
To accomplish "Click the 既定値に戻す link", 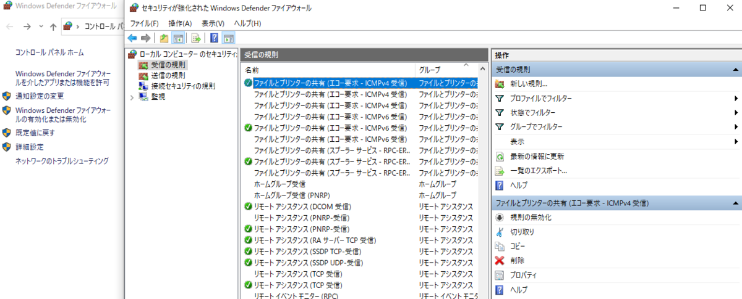I will [x=35, y=133].
